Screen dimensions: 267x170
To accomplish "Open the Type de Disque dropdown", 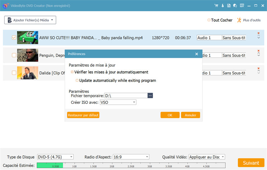I will 55,157.
